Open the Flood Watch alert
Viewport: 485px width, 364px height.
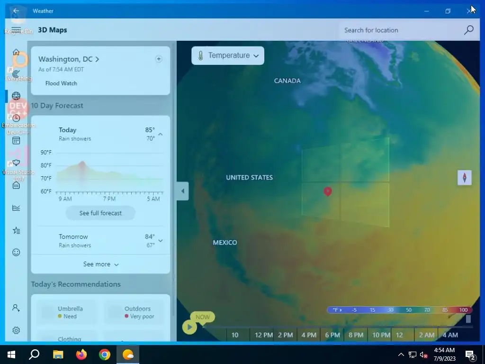coord(61,83)
